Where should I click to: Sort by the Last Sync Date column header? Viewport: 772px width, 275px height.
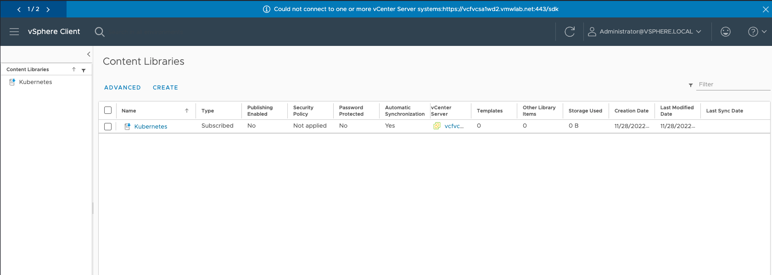point(724,111)
